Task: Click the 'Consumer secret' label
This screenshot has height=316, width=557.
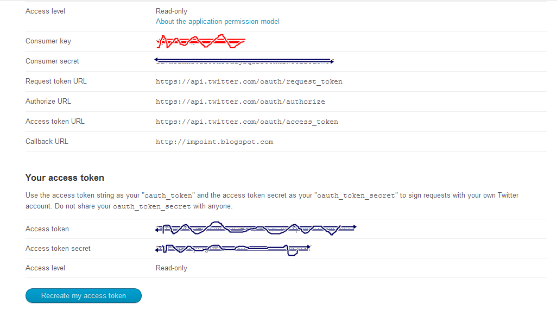Action: click(52, 61)
